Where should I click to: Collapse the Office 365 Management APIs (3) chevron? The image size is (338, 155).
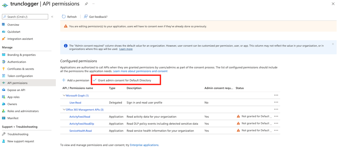point(64,109)
